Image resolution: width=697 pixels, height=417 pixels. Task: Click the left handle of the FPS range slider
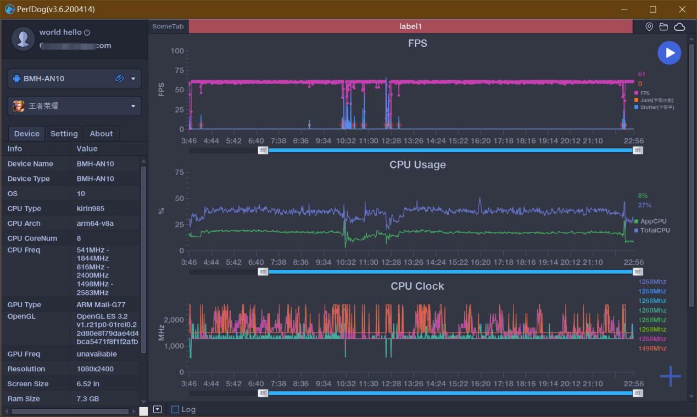263,150
